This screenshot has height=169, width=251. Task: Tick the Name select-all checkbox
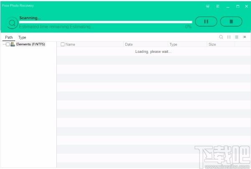pos(63,45)
